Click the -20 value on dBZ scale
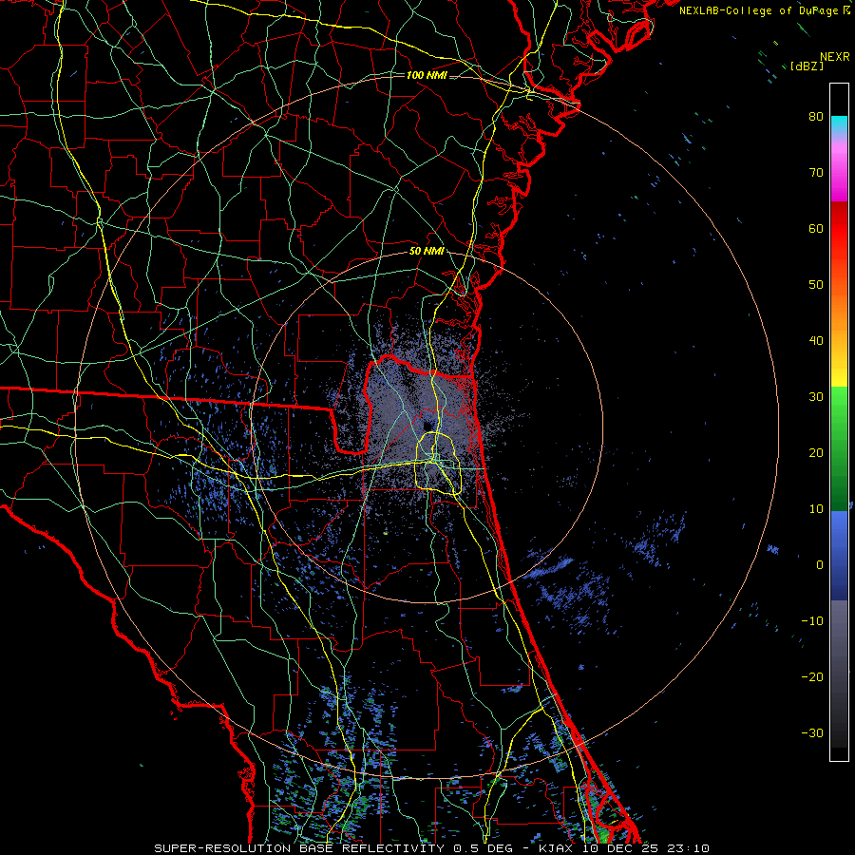Screen dimensions: 855x855 coord(812,676)
